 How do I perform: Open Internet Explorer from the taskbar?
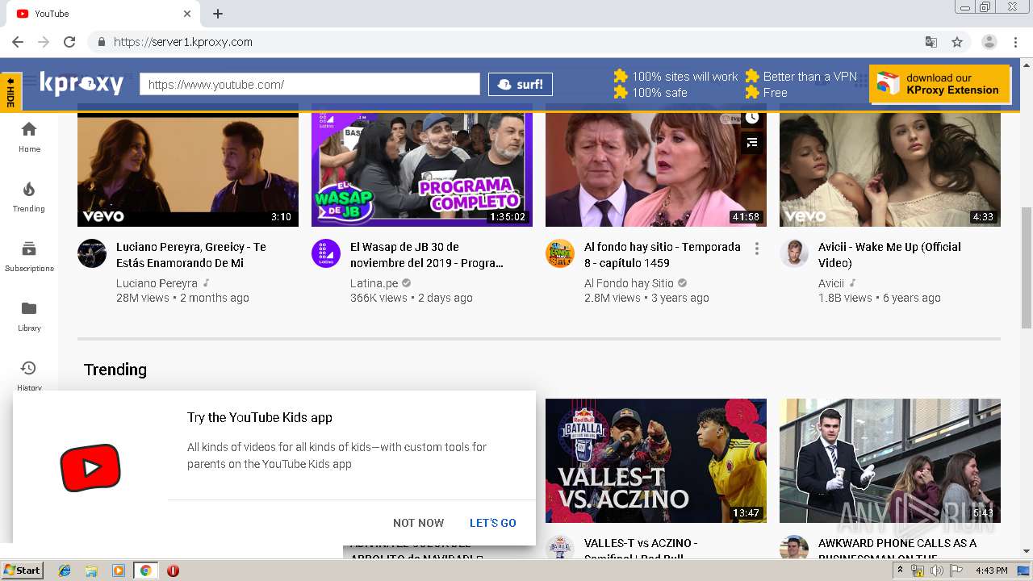click(65, 571)
